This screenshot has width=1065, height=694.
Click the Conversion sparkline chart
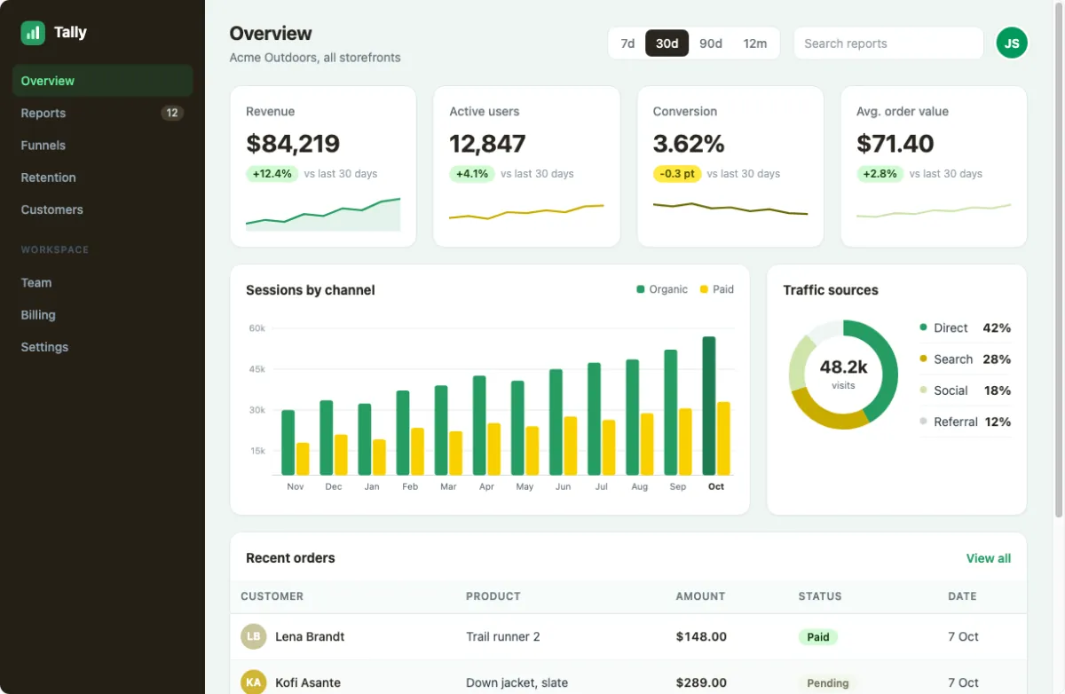tap(730, 209)
